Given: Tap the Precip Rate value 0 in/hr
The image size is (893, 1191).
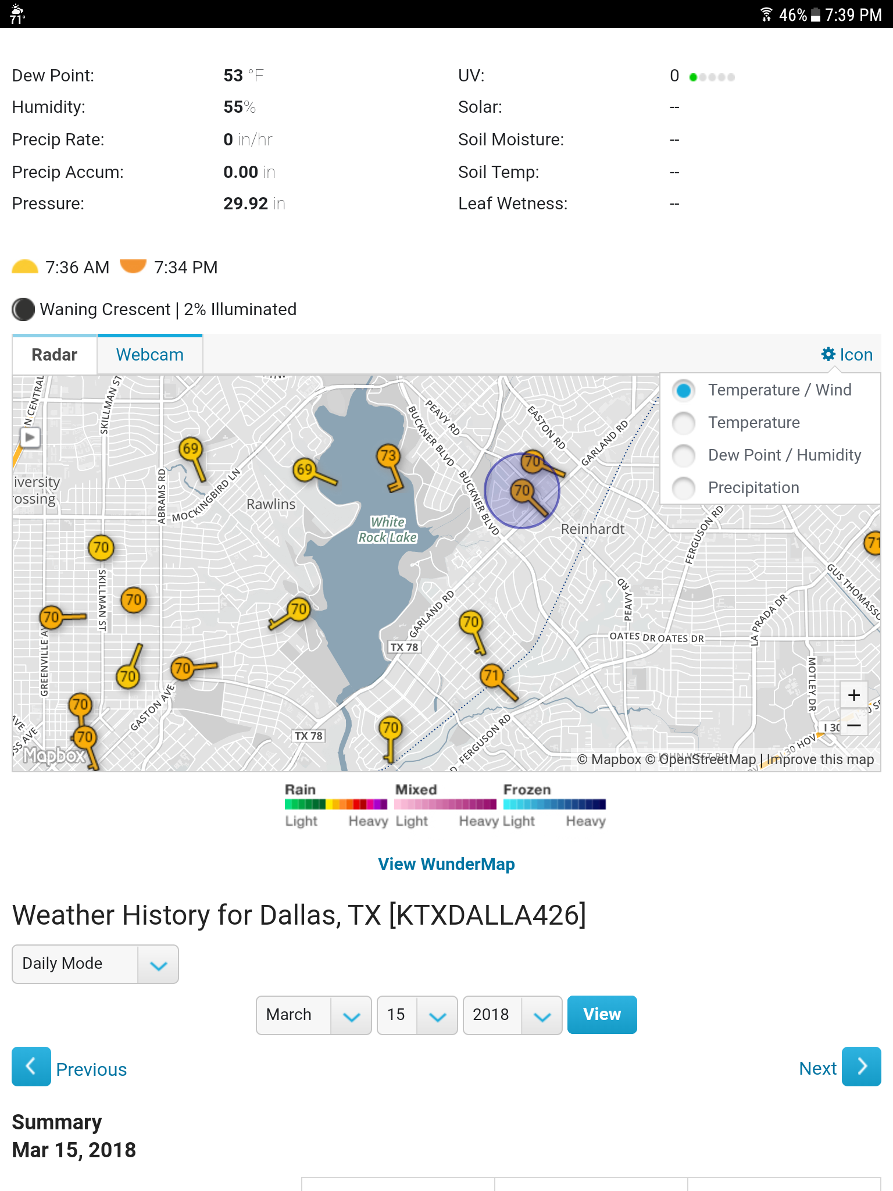Looking at the screenshot, I should (x=248, y=140).
